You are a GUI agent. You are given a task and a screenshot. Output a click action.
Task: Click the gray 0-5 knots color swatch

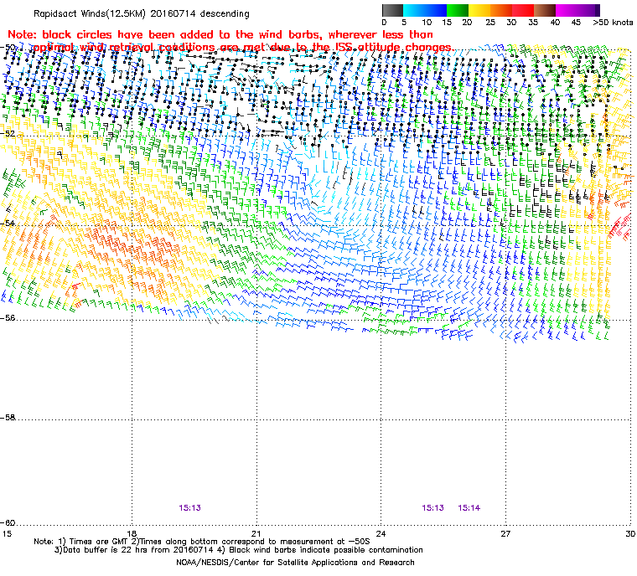click(x=392, y=10)
